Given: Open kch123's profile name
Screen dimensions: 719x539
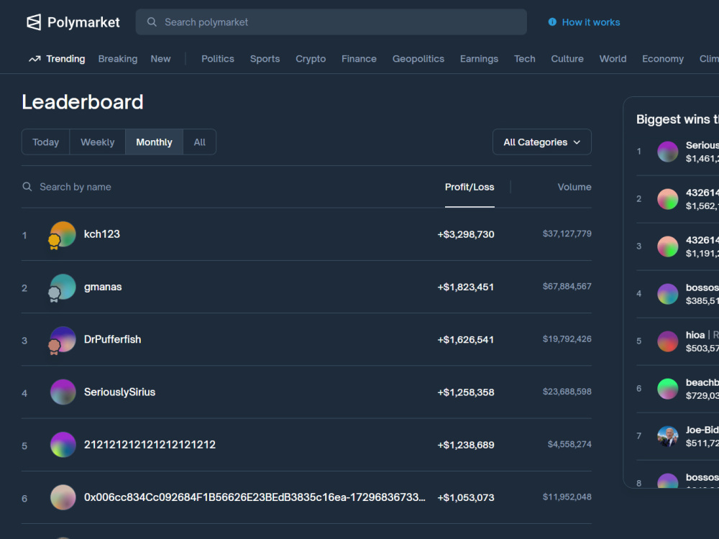Looking at the screenshot, I should (102, 234).
